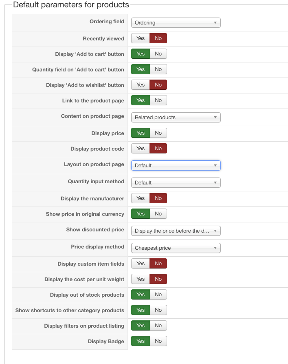
Task: Open the Ordering field dropdown
Action: click(176, 23)
